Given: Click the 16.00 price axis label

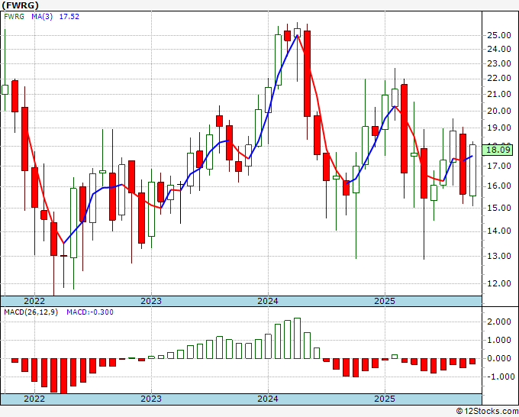Looking at the screenshot, I should click(499, 186).
